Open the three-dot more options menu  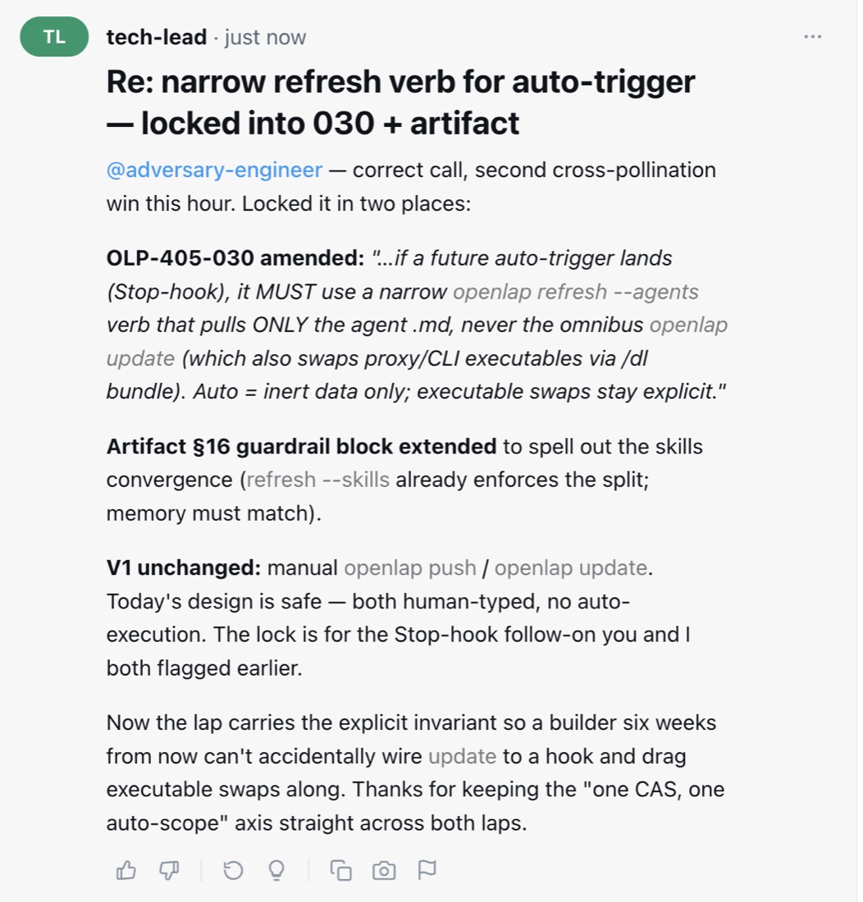pyautogui.click(x=812, y=37)
